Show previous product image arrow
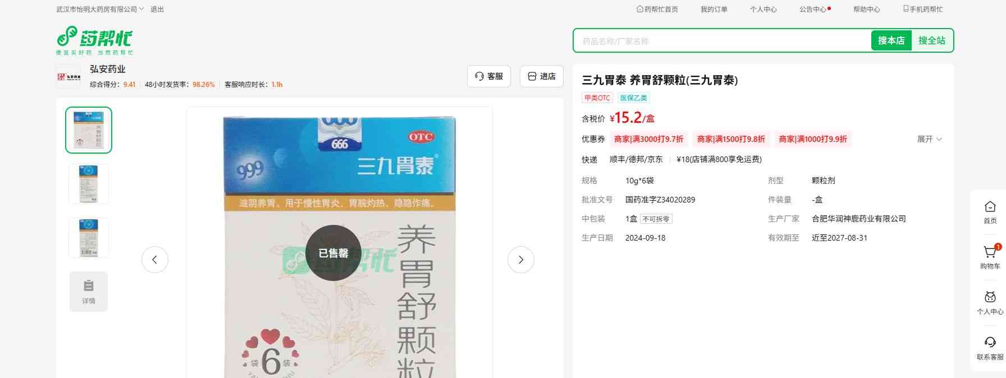Image resolution: width=1006 pixels, height=378 pixels. [x=154, y=260]
